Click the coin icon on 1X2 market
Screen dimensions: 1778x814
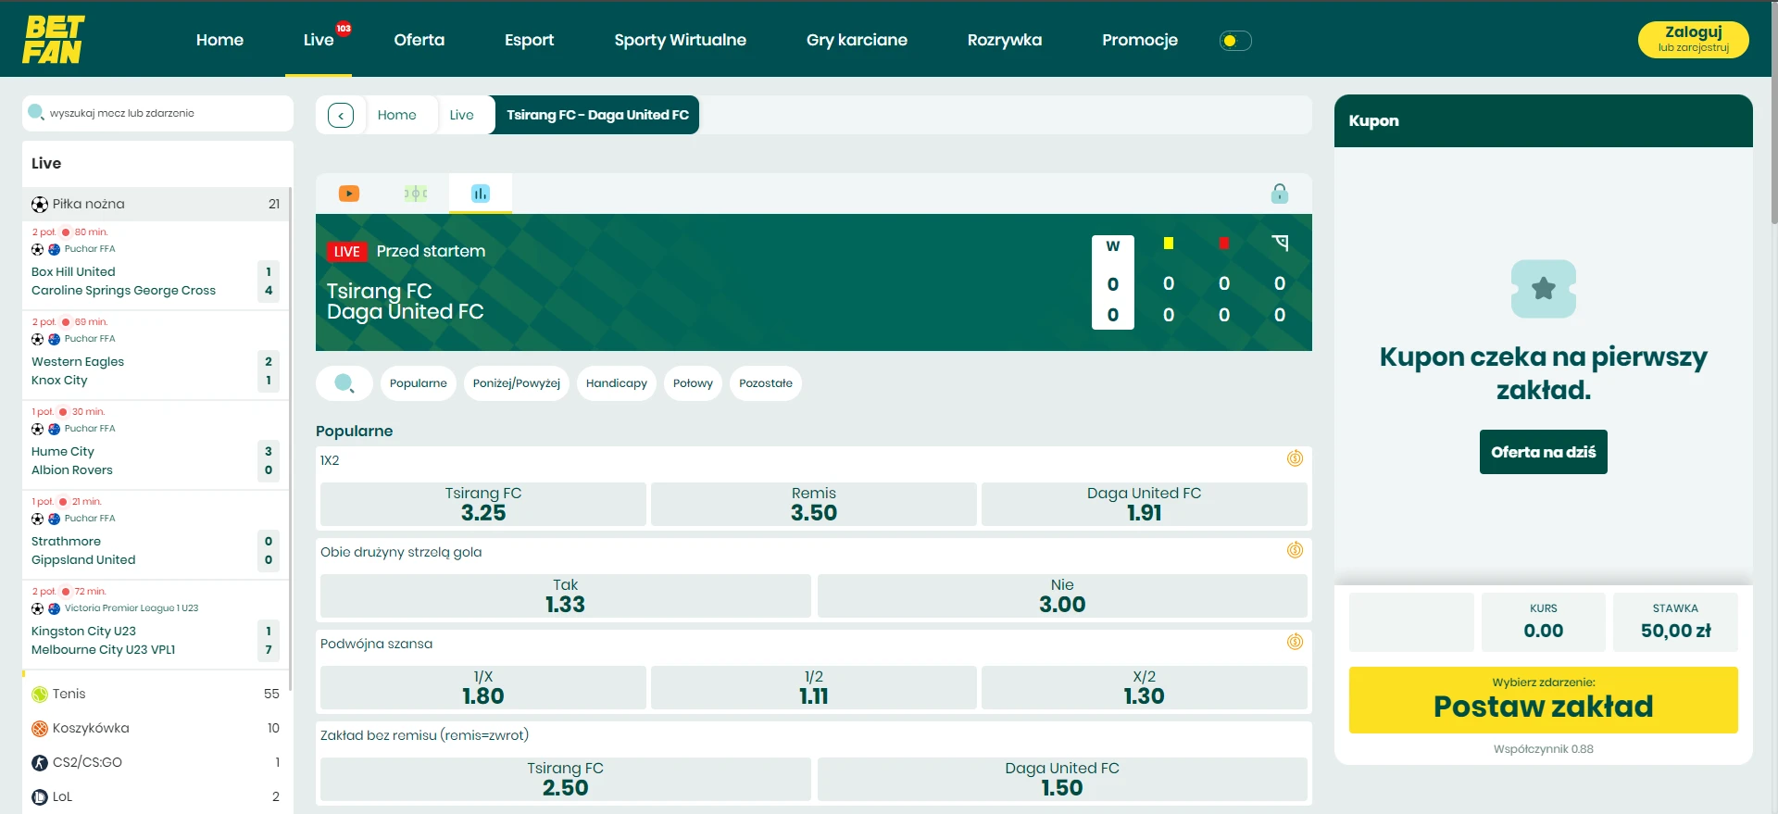point(1295,458)
